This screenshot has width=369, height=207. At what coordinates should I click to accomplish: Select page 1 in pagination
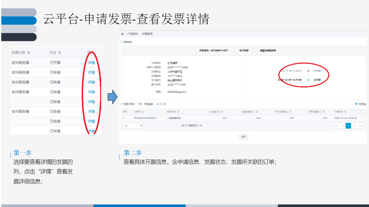pyautogui.click(x=348, y=126)
